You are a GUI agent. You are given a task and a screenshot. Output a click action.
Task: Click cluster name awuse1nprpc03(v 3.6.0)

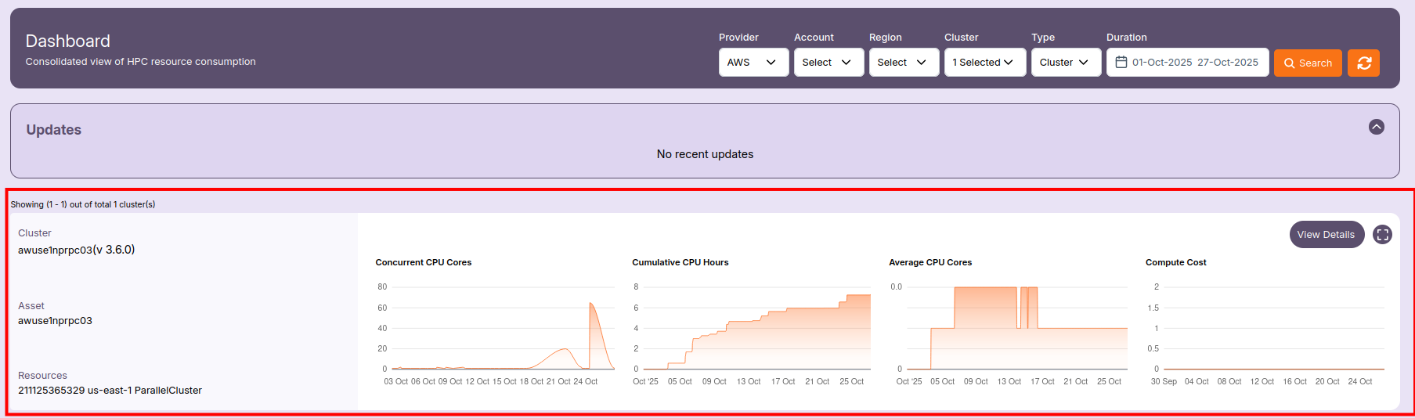pyautogui.click(x=77, y=250)
